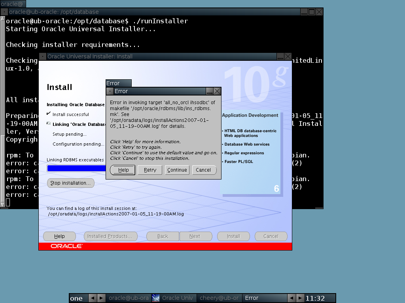405x303 pixels.
Task: Open the Installed Products... list
Action: click(x=111, y=236)
